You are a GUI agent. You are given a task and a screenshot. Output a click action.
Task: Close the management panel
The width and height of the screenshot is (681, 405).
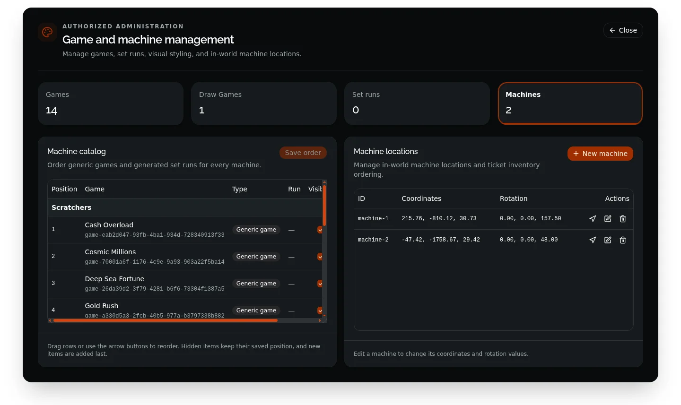(x=623, y=30)
